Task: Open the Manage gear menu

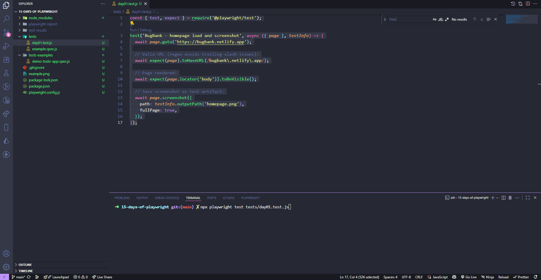Action: [6, 267]
